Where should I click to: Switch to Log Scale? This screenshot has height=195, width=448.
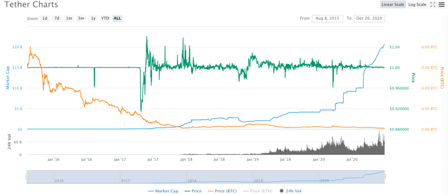pos(417,5)
